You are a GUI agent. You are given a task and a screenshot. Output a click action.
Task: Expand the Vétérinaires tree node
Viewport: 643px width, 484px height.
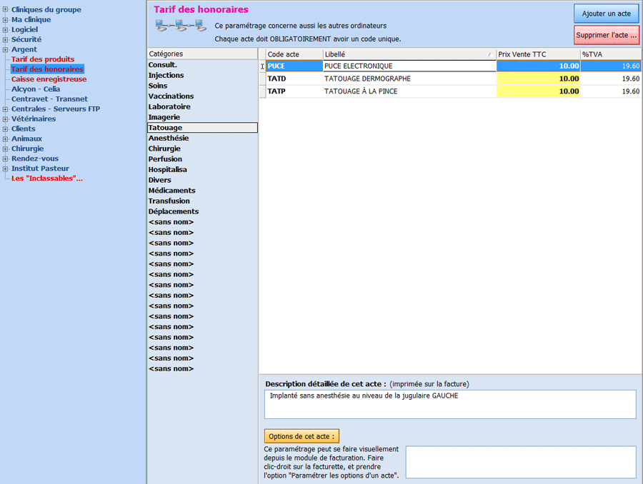[x=6, y=119]
